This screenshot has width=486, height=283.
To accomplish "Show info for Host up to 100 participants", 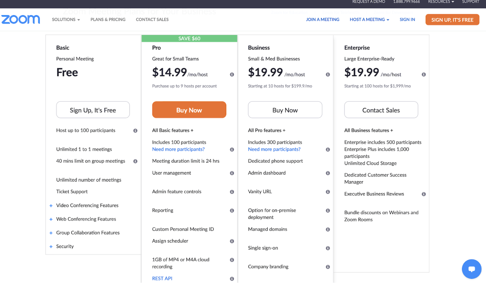I will [135, 130].
